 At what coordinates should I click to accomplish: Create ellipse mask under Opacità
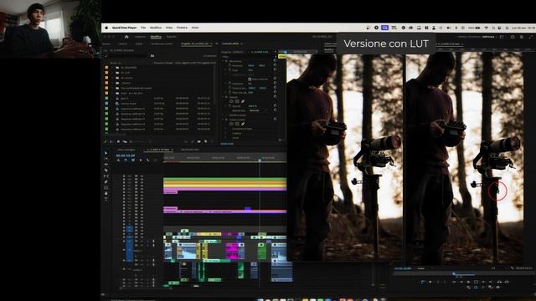pyautogui.click(x=231, y=101)
